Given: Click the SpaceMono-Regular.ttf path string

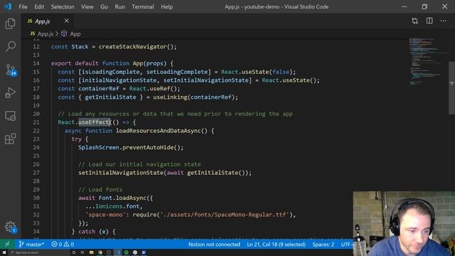Looking at the screenshot, I should pyautogui.click(x=225, y=215).
